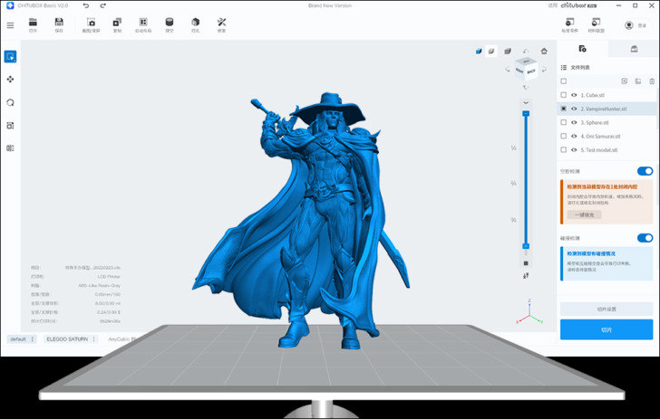The height and width of the screenshot is (419, 660).
Task: Click the Undo arrow in title bar
Action: (x=86, y=5)
